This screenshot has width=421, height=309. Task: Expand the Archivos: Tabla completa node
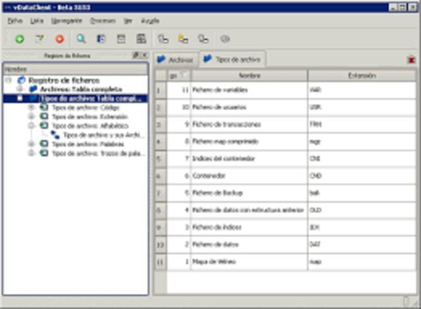click(20, 89)
